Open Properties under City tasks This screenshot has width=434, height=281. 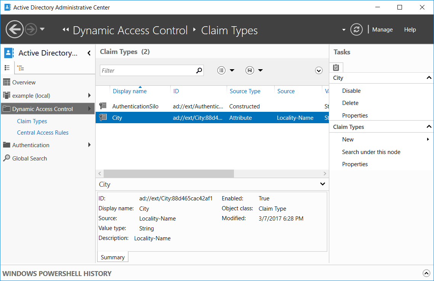[x=355, y=116]
